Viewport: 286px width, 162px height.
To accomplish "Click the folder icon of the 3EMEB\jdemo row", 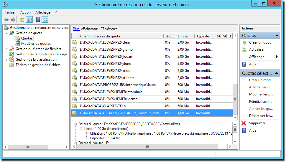I will 75,99.
